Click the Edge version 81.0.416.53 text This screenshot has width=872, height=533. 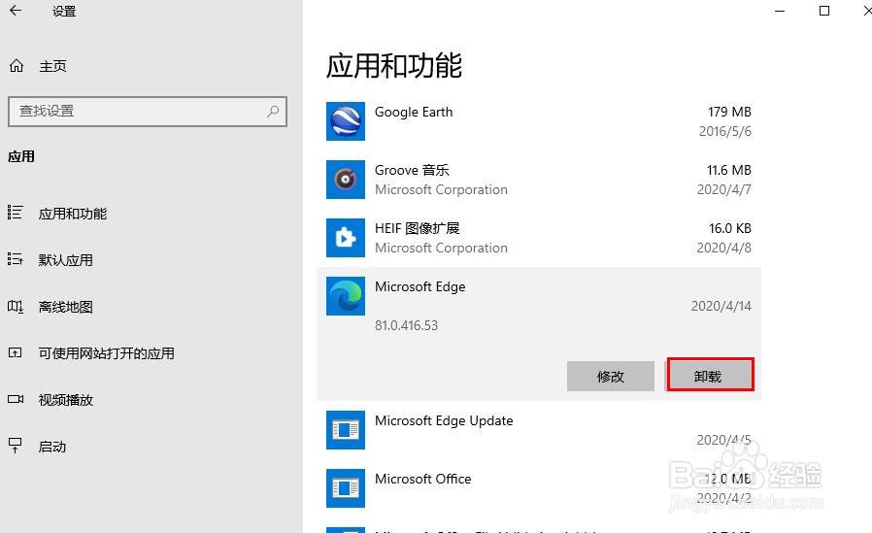(407, 325)
